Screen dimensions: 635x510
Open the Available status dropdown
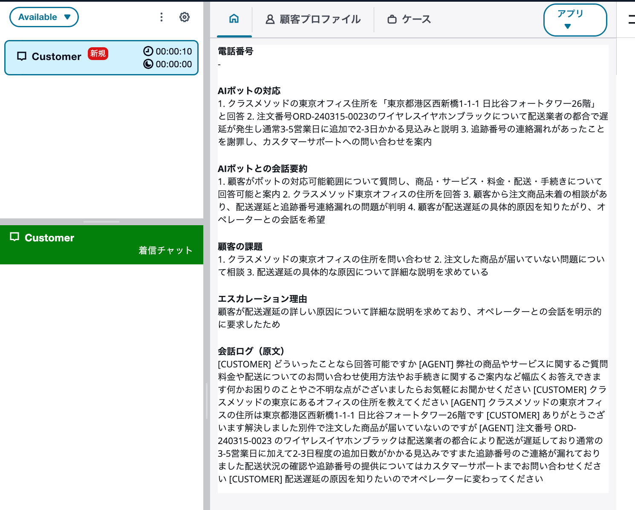click(x=44, y=17)
